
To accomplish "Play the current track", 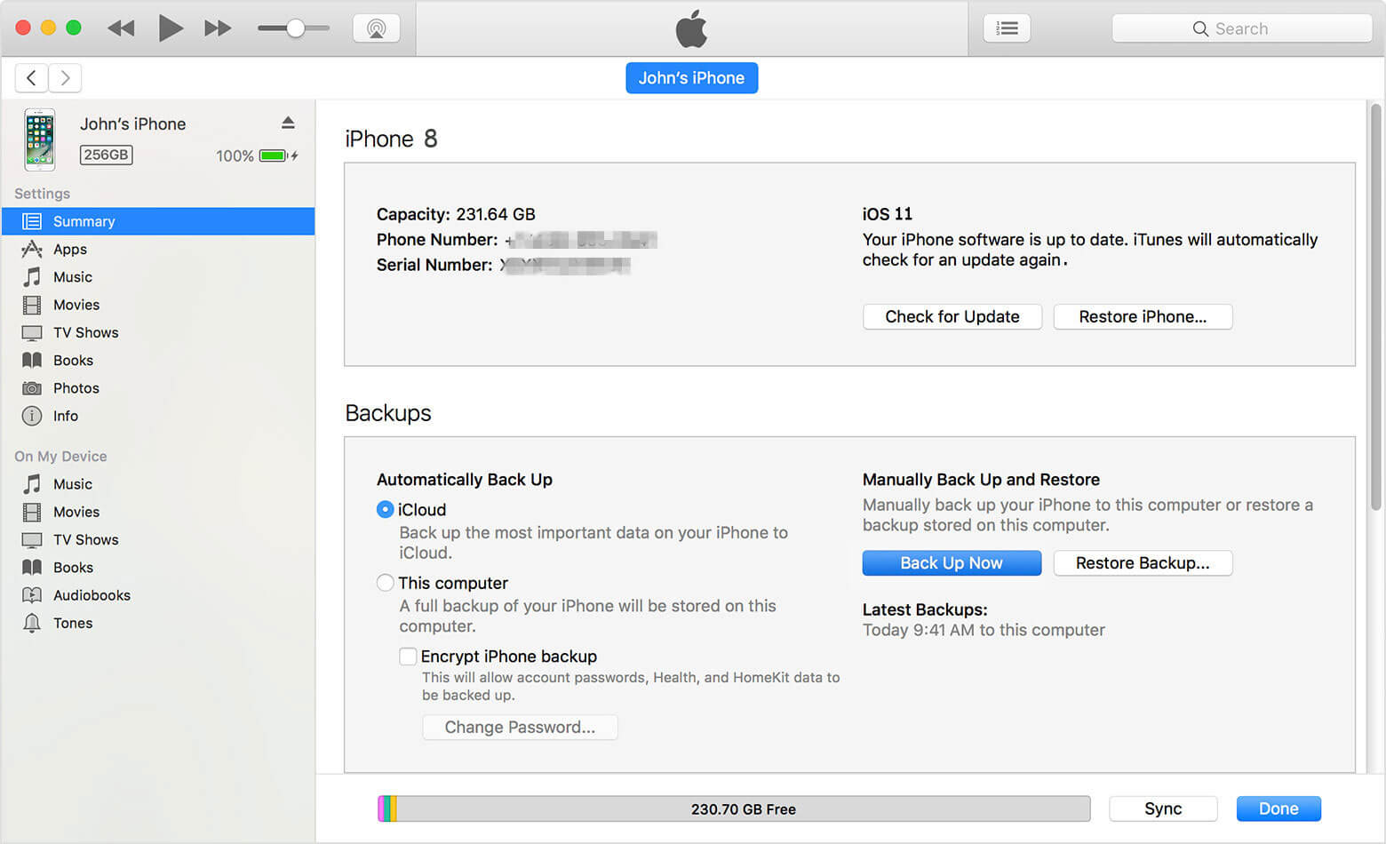I will (171, 28).
